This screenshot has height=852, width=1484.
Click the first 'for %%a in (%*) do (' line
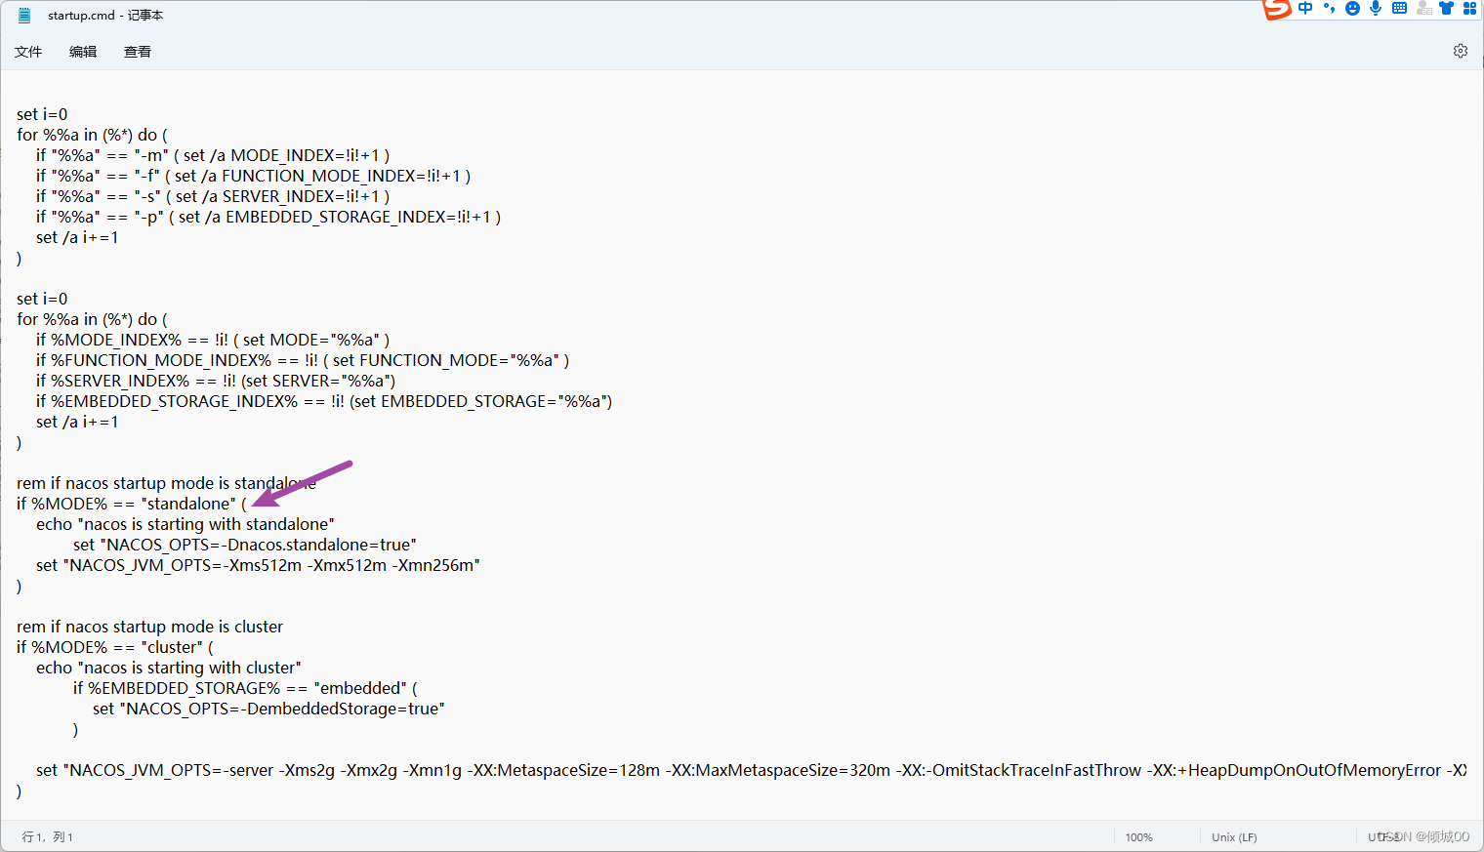click(x=92, y=135)
